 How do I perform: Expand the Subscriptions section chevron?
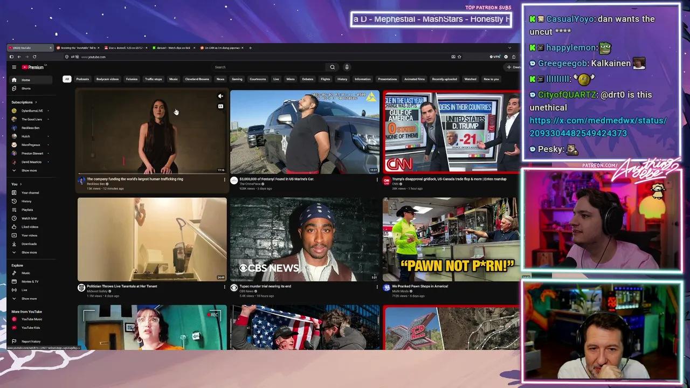tap(36, 102)
